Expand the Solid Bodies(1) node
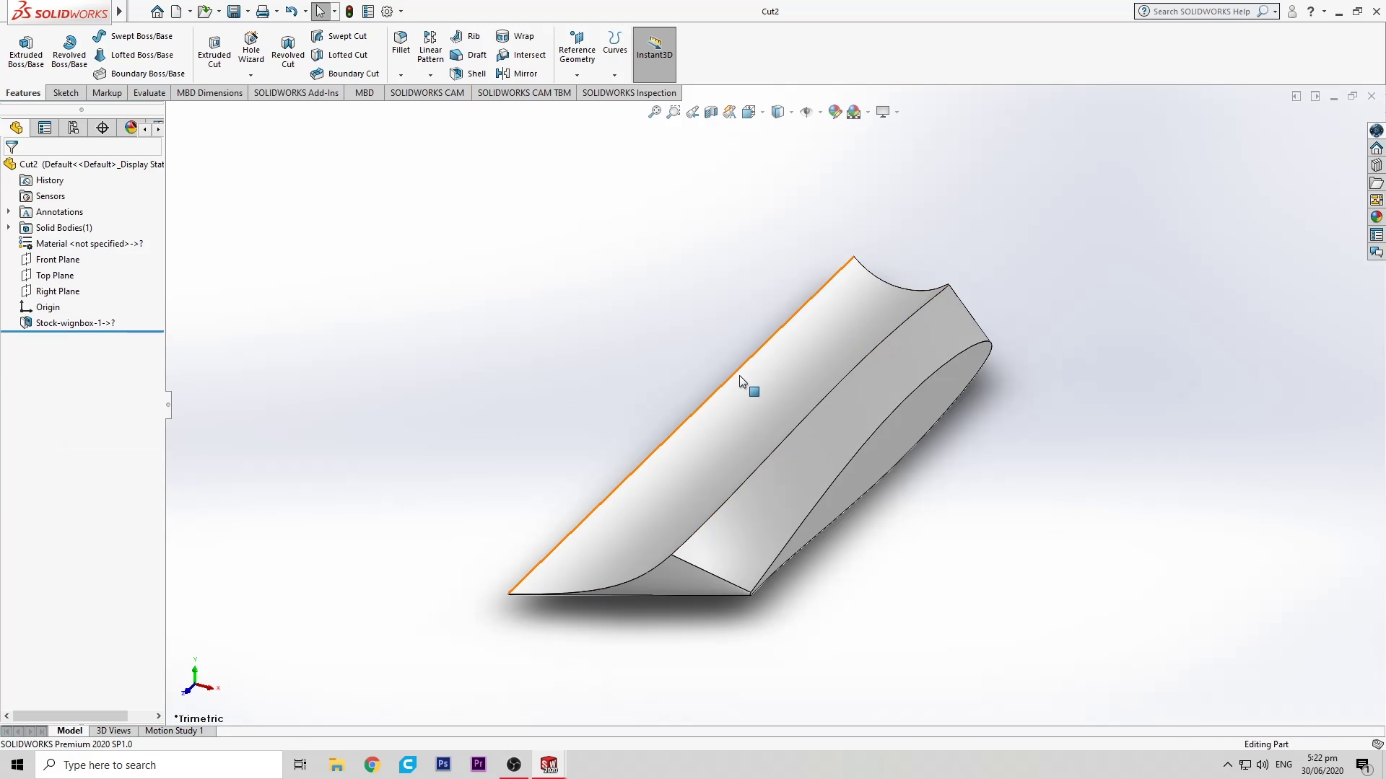Screen dimensions: 1386x779 9,228
